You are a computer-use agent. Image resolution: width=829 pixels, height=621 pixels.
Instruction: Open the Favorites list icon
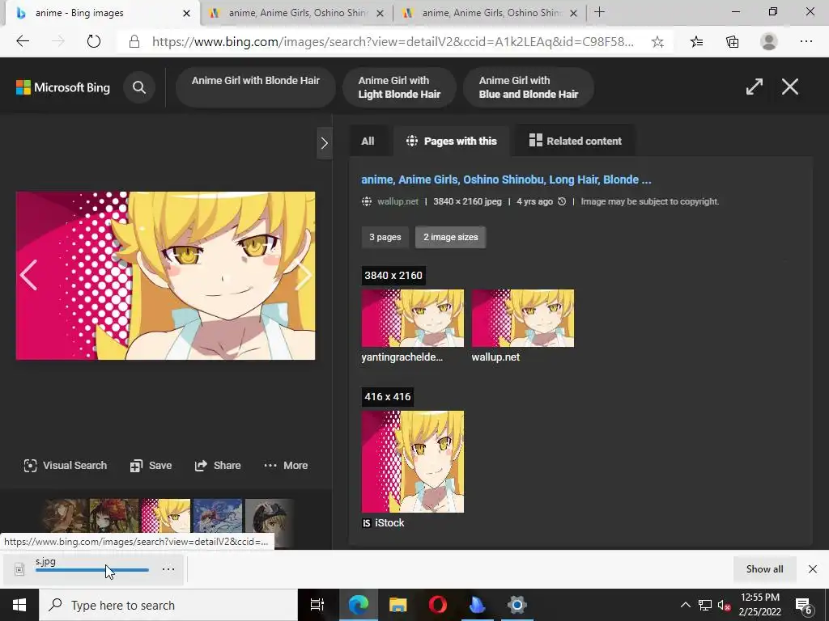(697, 42)
